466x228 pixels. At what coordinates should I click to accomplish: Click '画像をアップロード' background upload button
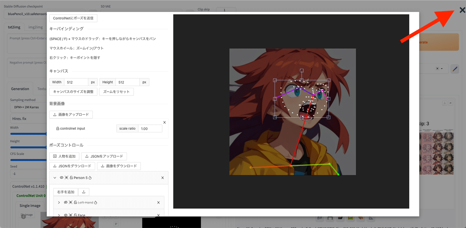[71, 115]
